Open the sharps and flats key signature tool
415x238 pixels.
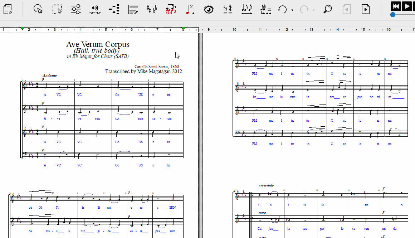pos(152,9)
